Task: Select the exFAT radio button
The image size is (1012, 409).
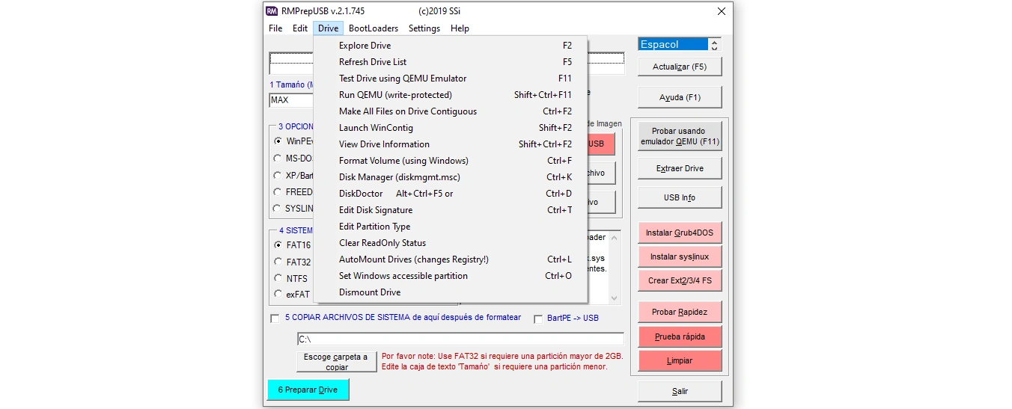Action: (278, 295)
